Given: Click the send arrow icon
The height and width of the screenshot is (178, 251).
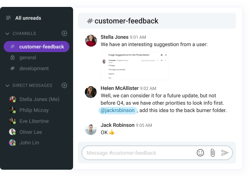Looking at the screenshot, I should pyautogui.click(x=225, y=153).
